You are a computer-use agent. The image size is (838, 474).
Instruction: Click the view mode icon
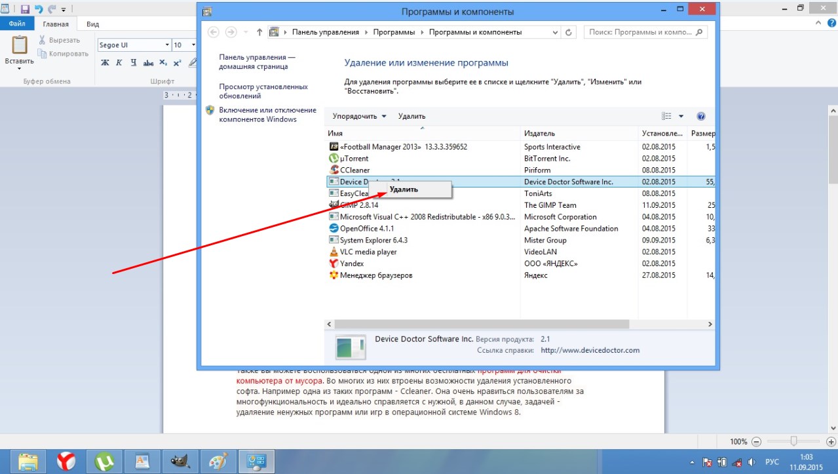[x=666, y=116]
